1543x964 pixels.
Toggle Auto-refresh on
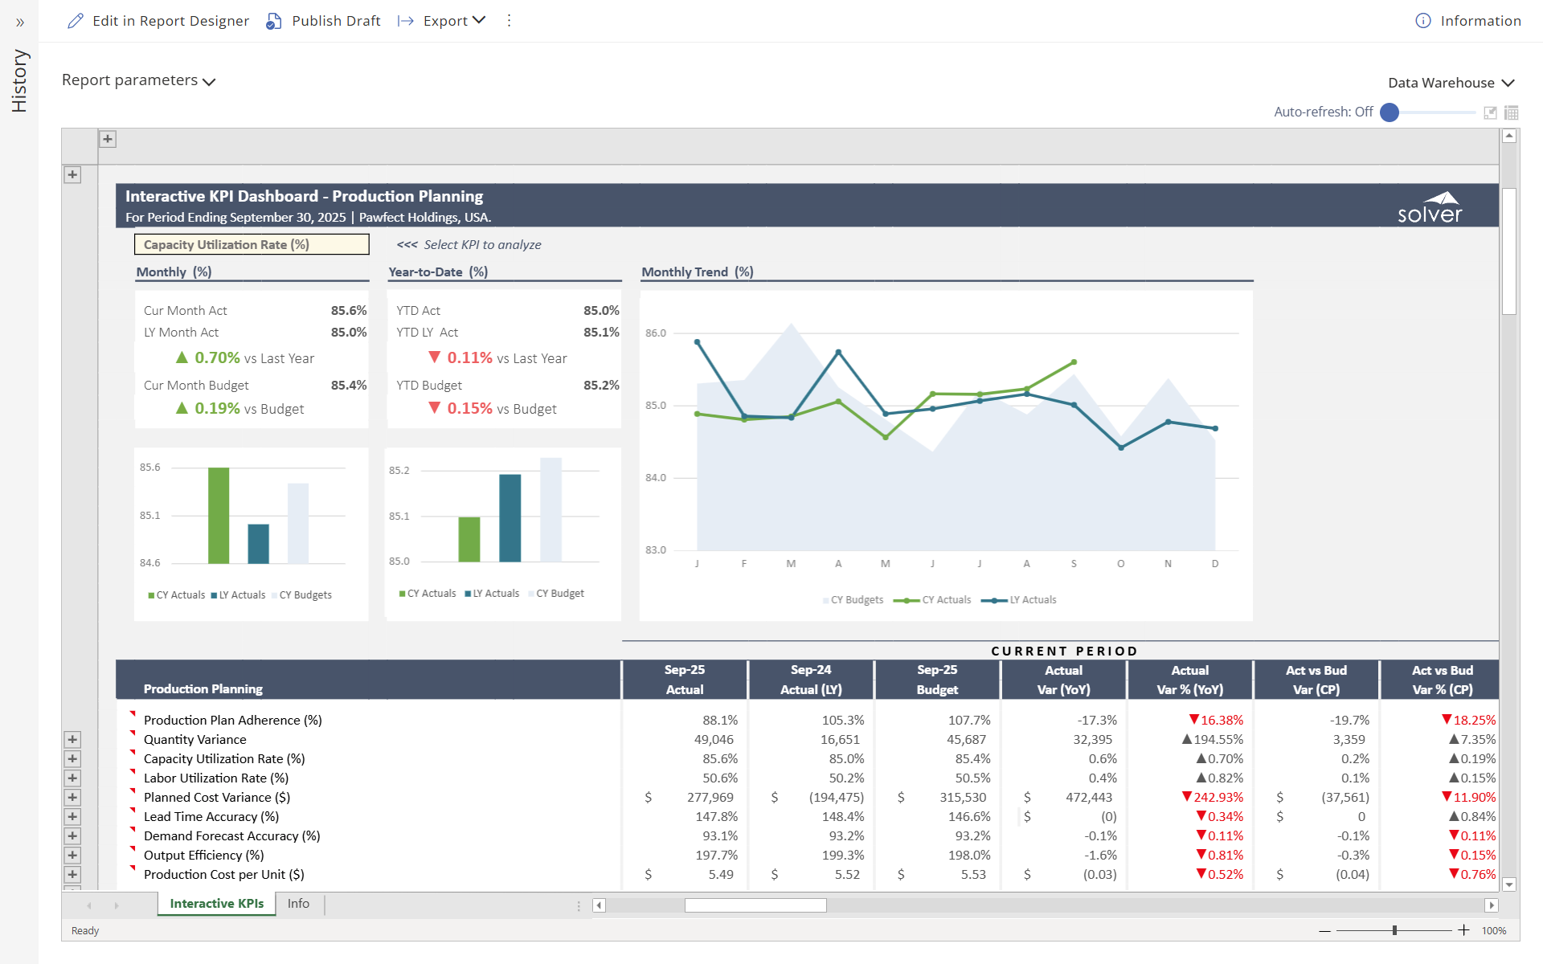click(x=1388, y=113)
